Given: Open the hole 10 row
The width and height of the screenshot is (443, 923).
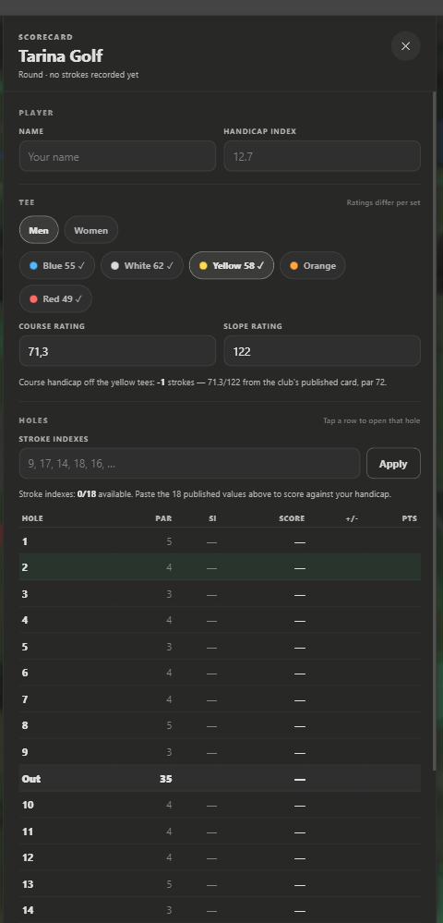Looking at the screenshot, I should tap(220, 805).
